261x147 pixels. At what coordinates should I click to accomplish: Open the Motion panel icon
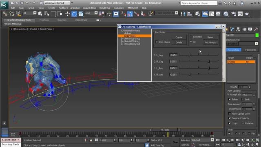tap(245, 29)
